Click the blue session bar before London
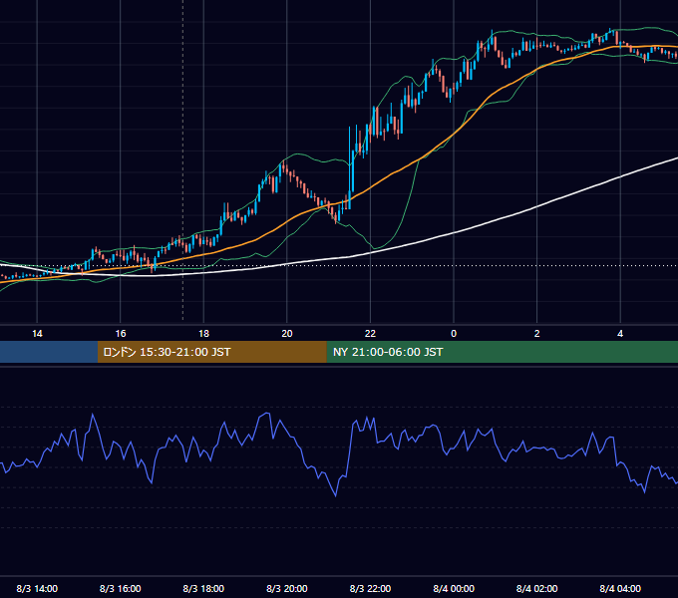 (x=49, y=352)
